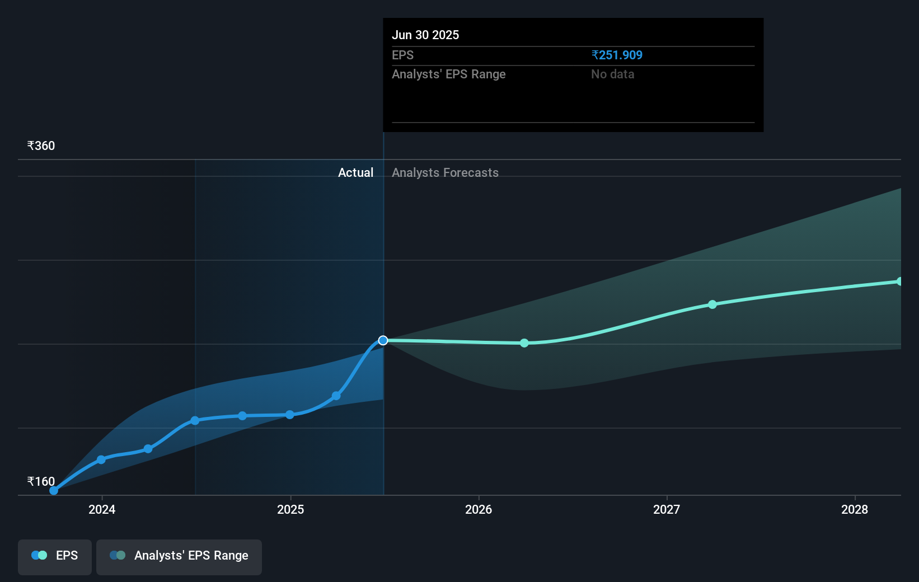Click the first EPS data point near ₹160
The image size is (919, 582).
[53, 490]
